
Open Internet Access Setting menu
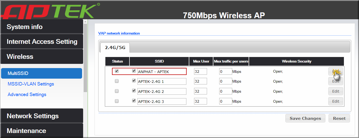[42, 41]
